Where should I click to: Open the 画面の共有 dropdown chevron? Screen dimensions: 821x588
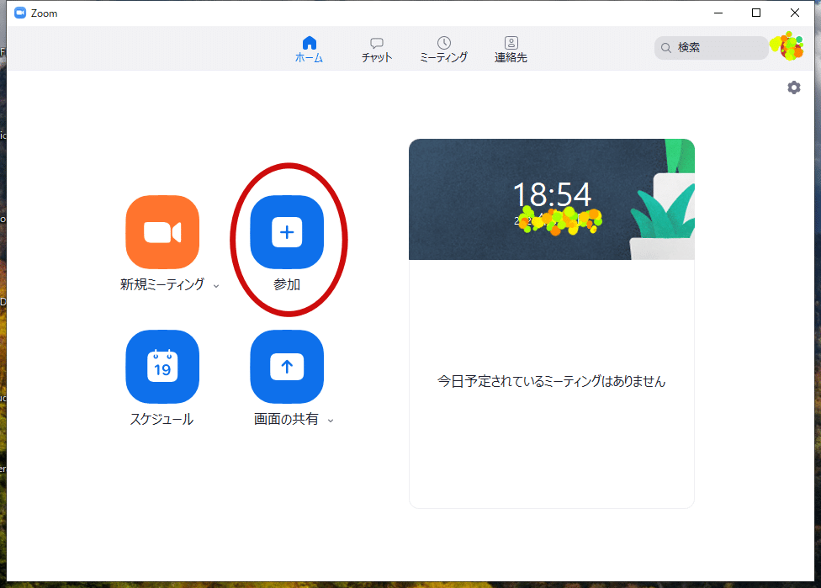point(329,419)
